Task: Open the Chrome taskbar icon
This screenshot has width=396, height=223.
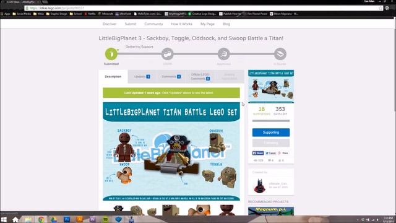Action: pyautogui.click(x=41, y=219)
